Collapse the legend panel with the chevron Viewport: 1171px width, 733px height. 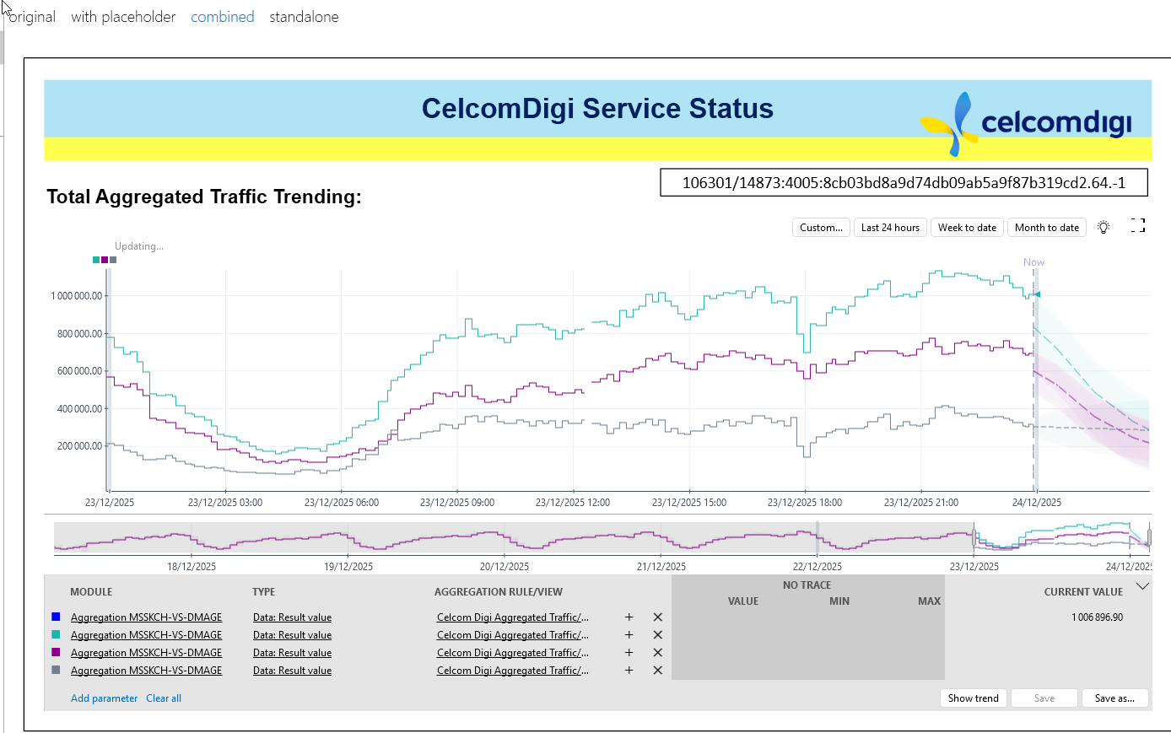tap(1142, 586)
